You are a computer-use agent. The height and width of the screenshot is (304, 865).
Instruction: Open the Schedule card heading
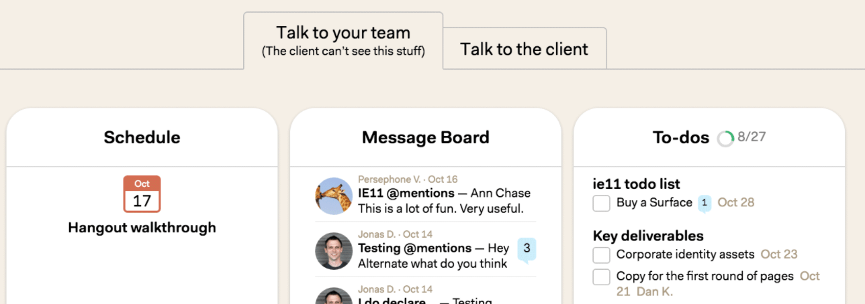(x=142, y=137)
